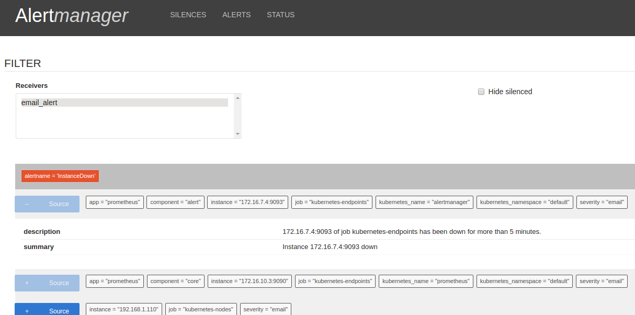
Task: Open the STATUS page
Action: [280, 15]
